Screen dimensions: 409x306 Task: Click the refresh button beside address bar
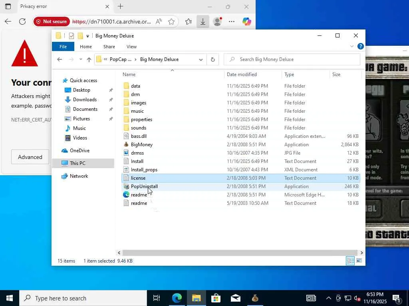(213, 60)
